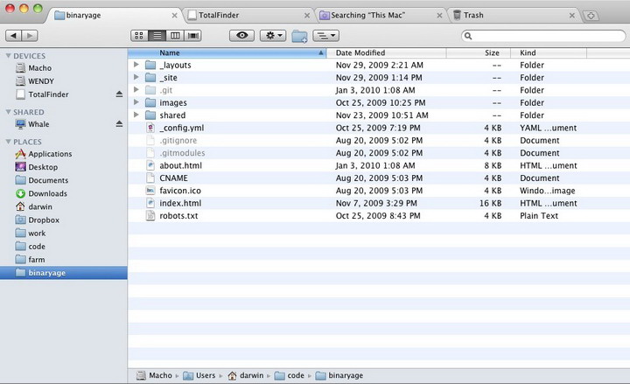This screenshot has height=384, width=630.
Task: Sort by Kind column header
Action: (549, 52)
